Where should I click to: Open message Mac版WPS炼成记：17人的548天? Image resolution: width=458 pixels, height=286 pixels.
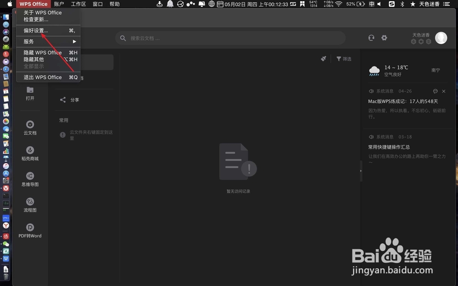click(403, 101)
